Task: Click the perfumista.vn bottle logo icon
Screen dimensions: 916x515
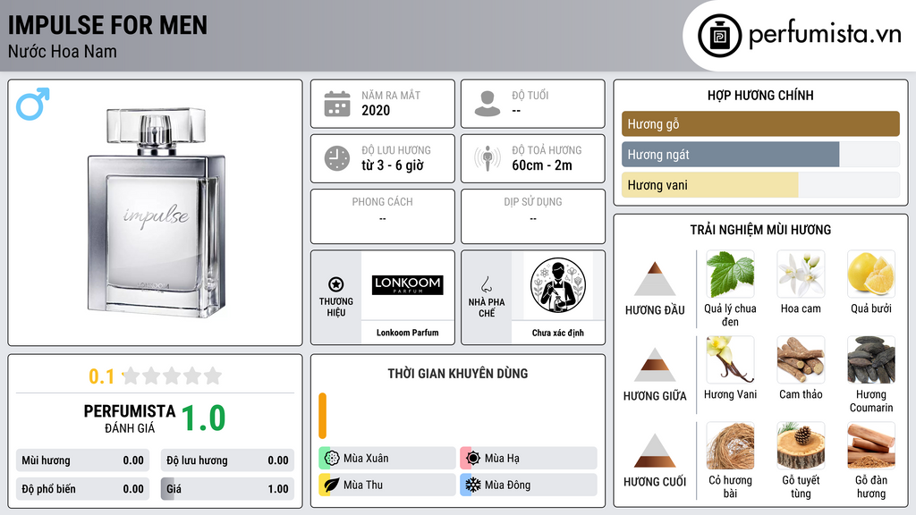Action: point(719,36)
